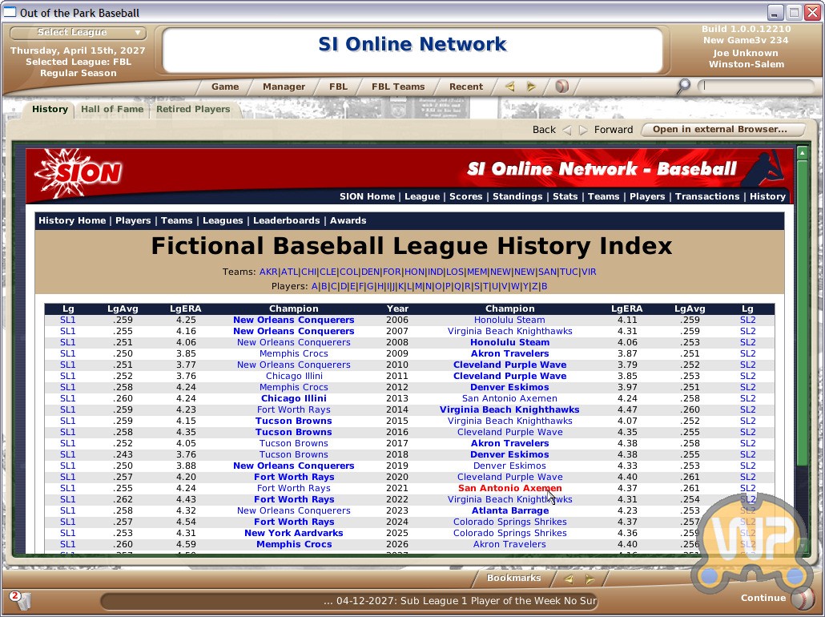The width and height of the screenshot is (825, 617).
Task: Click the left arrow next to Bookmarks
Action: 568,579
